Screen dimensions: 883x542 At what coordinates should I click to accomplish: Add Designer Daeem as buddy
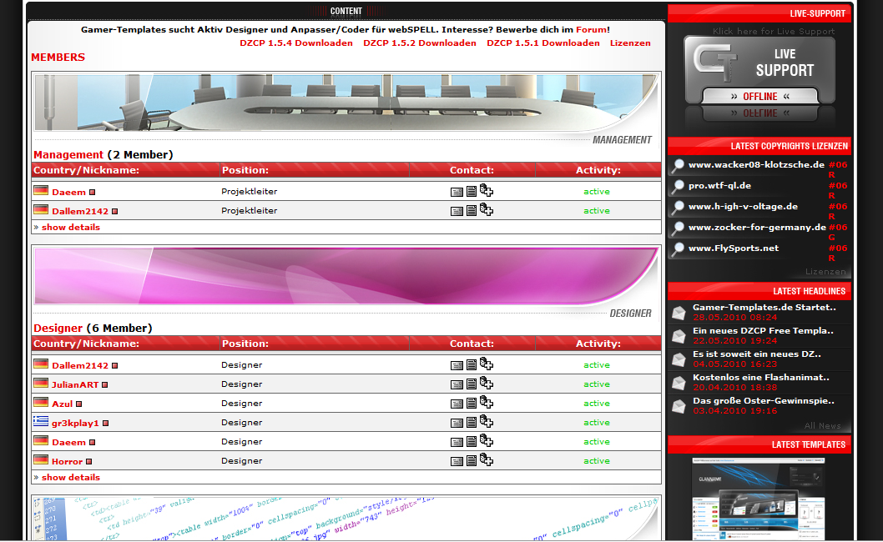point(487,441)
